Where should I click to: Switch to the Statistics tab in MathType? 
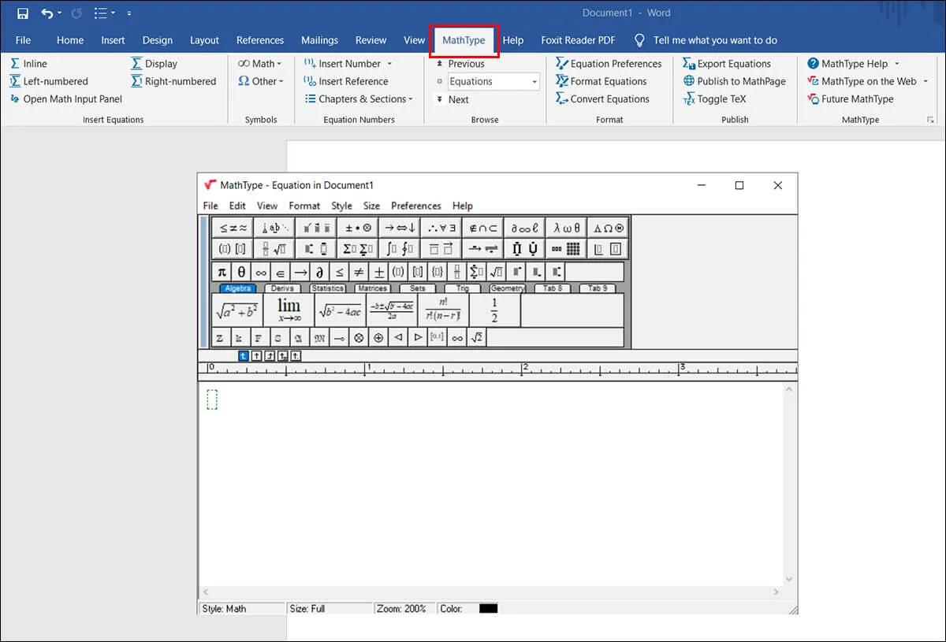click(327, 288)
